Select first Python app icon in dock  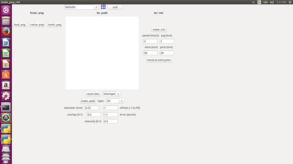[x=6, y=129]
